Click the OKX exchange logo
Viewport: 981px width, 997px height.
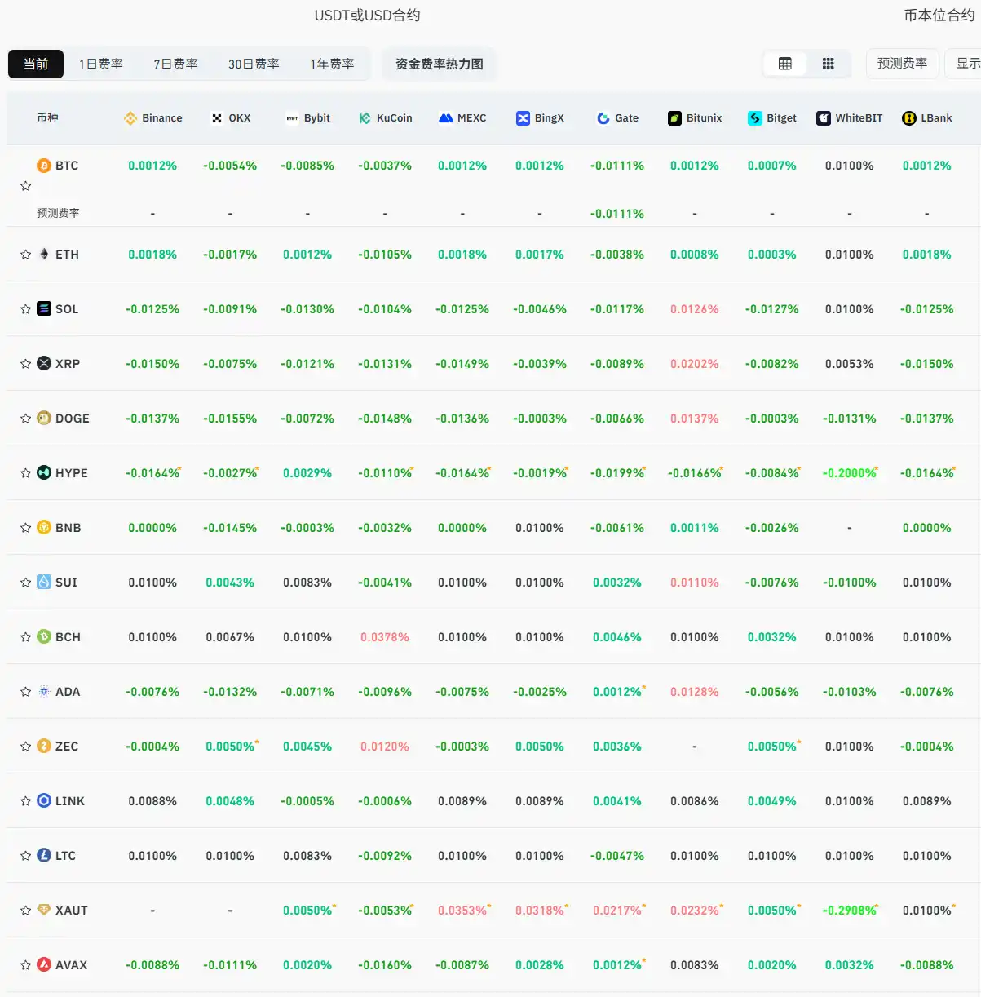[x=217, y=118]
